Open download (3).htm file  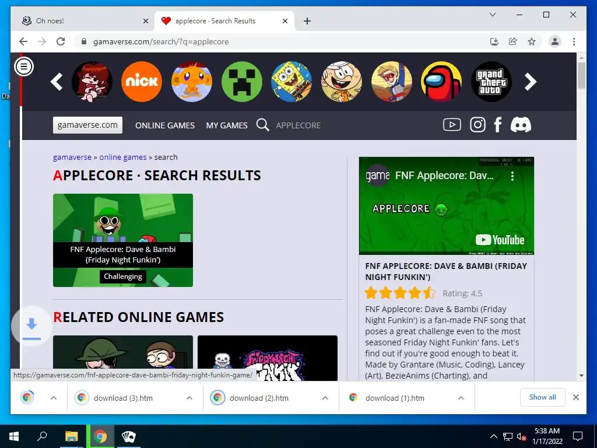123,398
